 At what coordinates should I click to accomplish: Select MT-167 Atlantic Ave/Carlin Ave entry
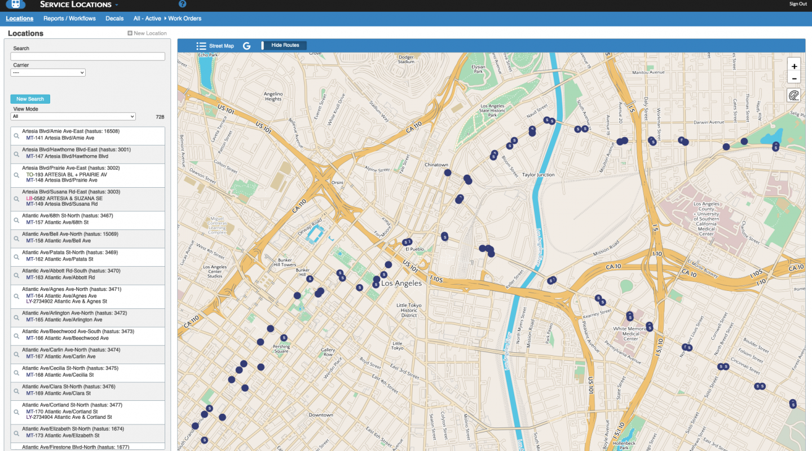[x=61, y=356]
